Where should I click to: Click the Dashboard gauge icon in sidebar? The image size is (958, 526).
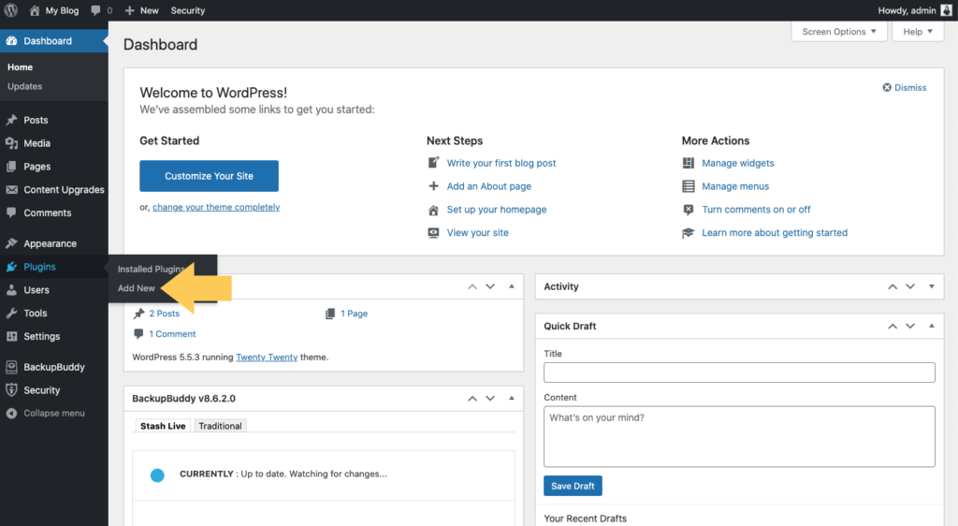click(x=11, y=41)
